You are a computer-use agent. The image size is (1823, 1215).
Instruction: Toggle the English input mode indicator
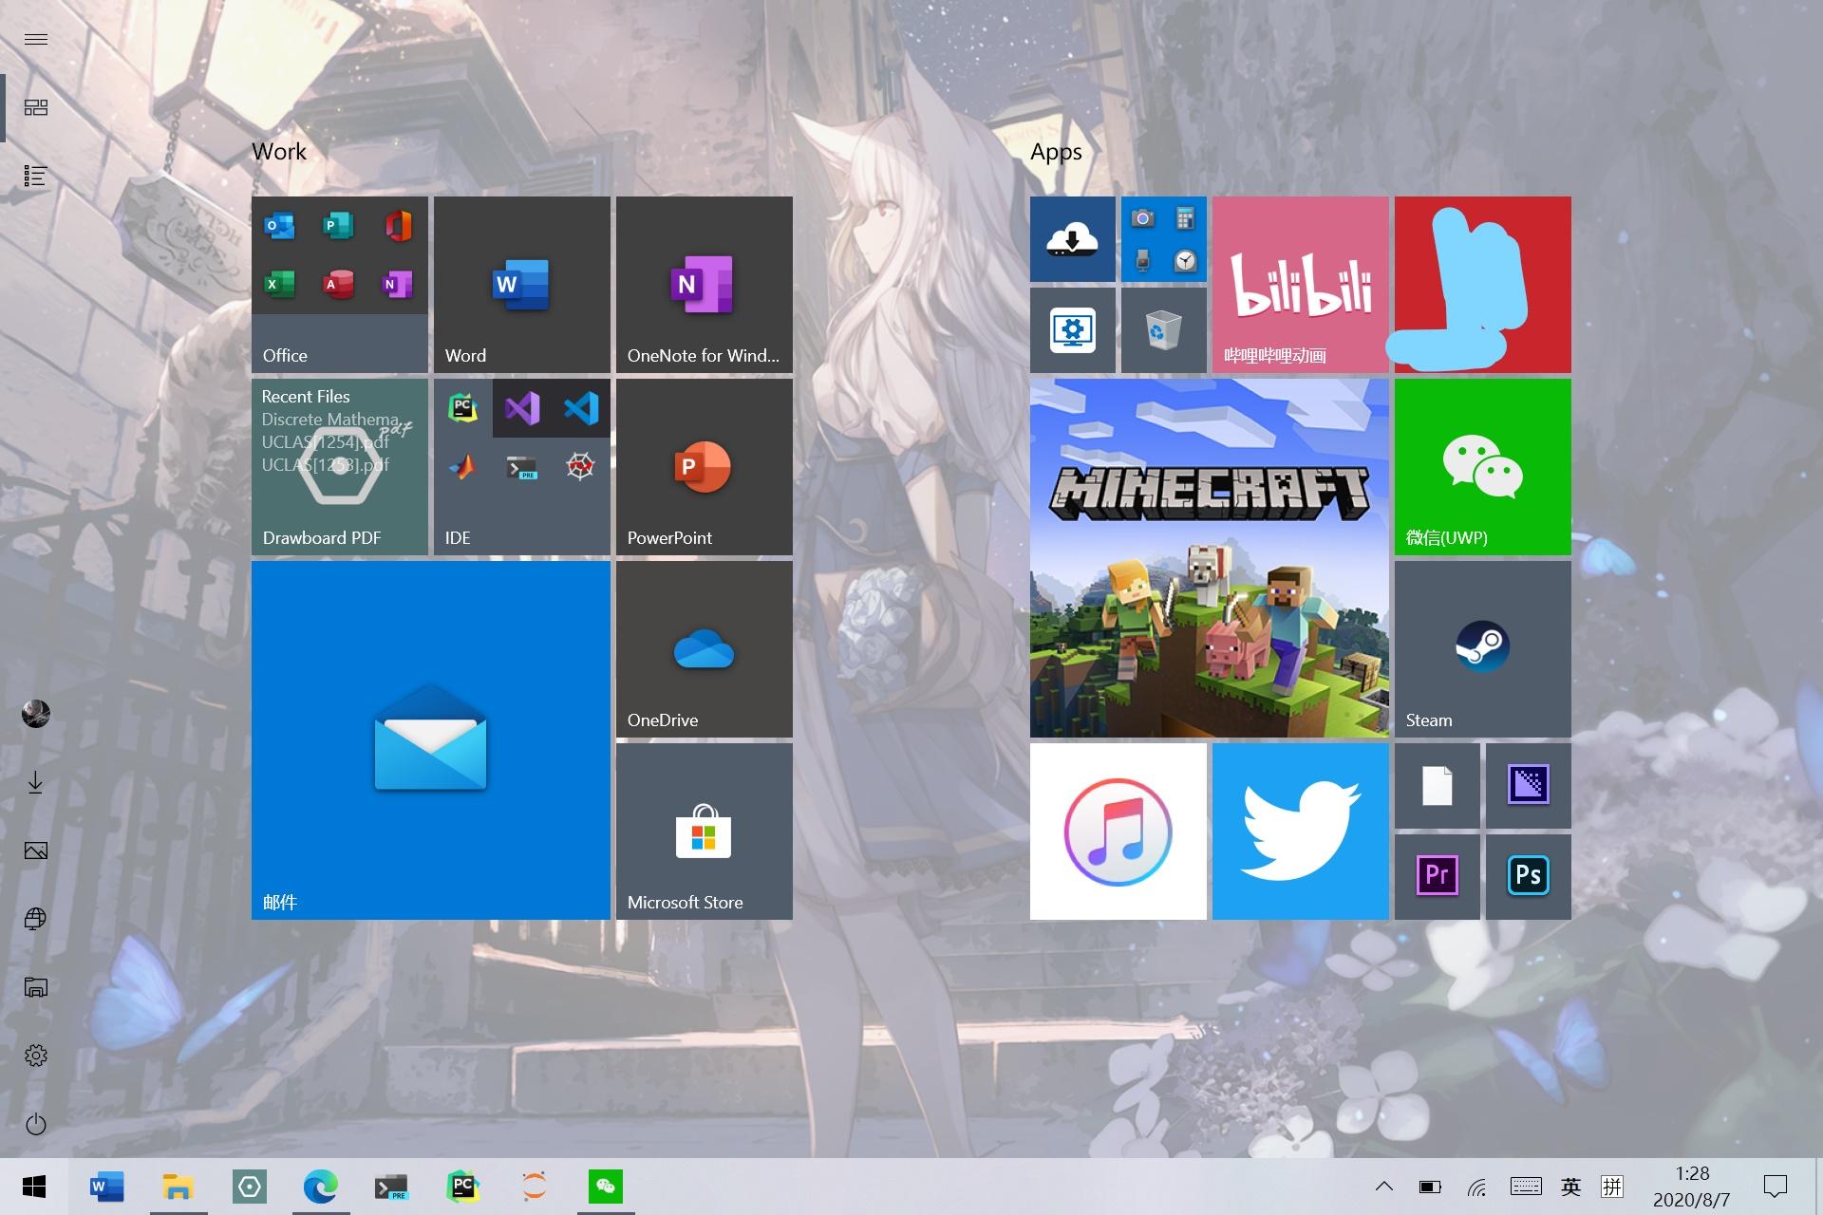[x=1570, y=1186]
